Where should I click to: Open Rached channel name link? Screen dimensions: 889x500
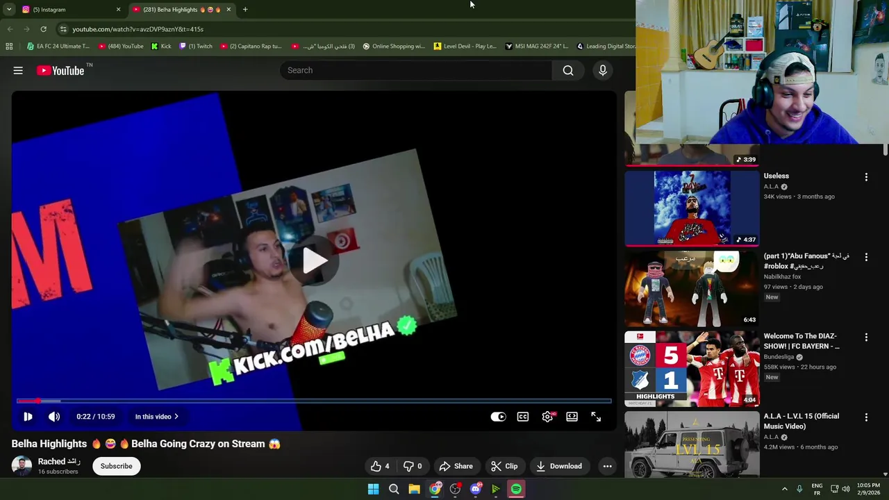click(x=59, y=461)
